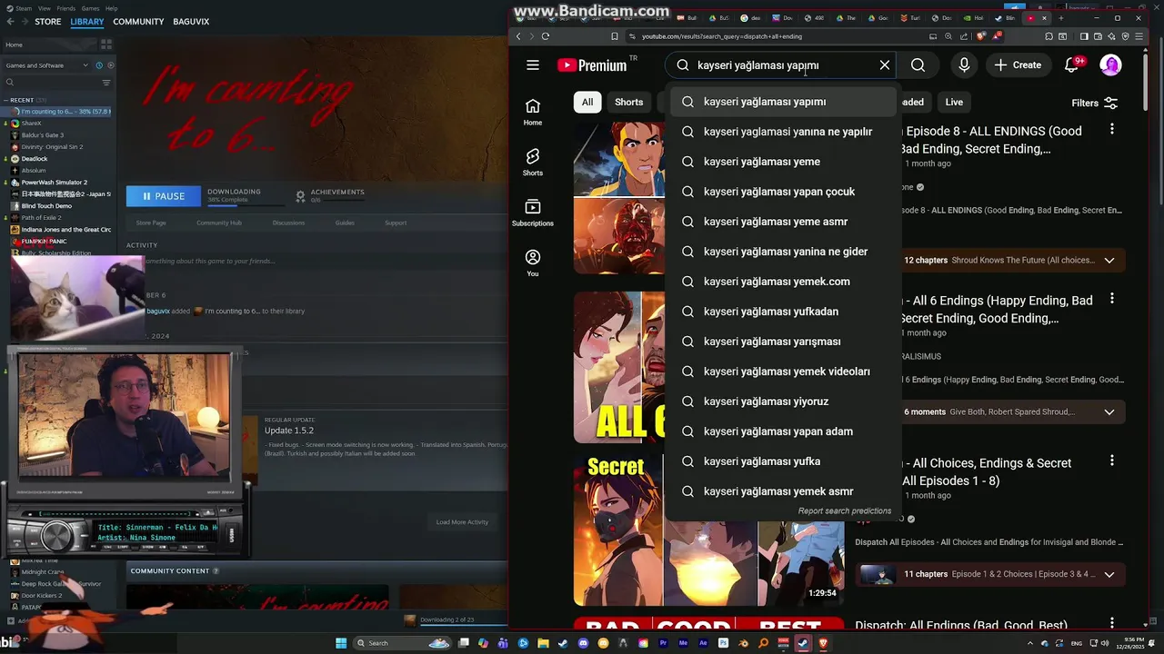
Task: Click Report search predictions link
Action: 844,511
